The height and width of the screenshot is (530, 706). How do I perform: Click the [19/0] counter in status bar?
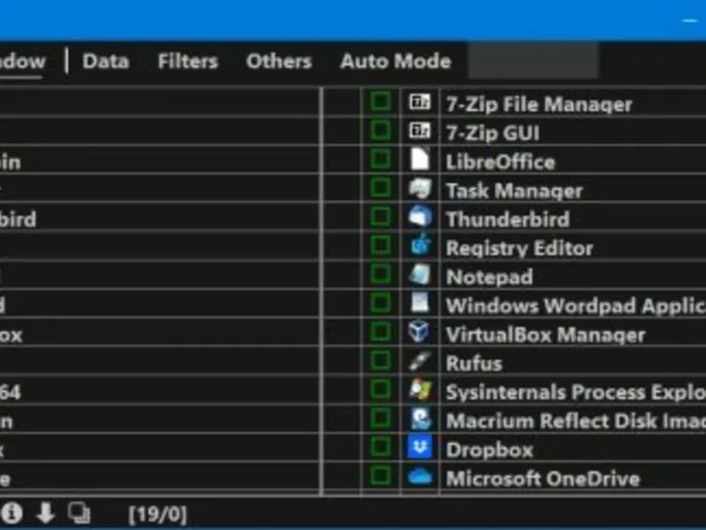tap(158, 514)
